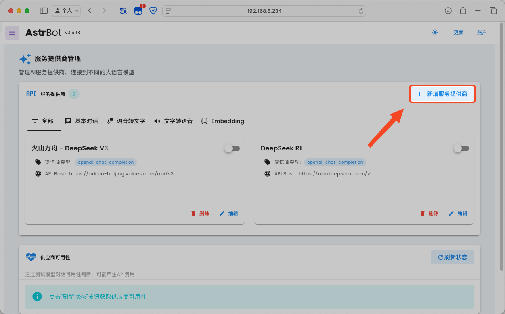505x314 pixels.
Task: Click the translate extension icon
Action: pos(123,11)
